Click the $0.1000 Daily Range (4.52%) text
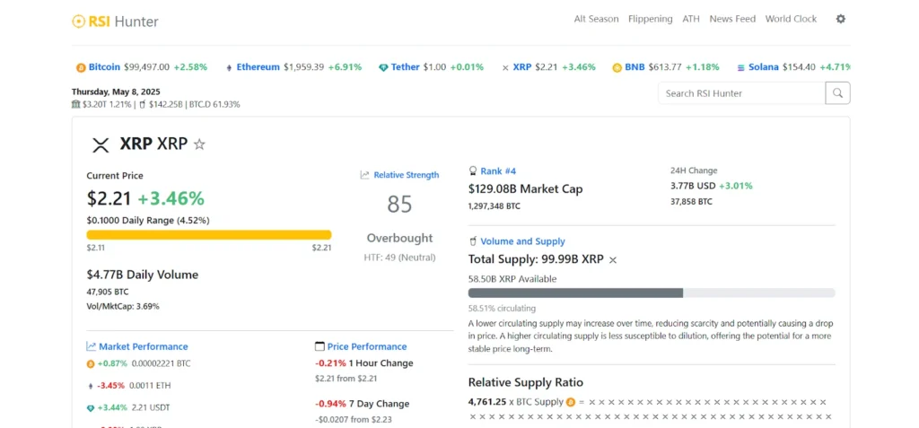Viewport: 919px width, 428px height. [x=148, y=221]
